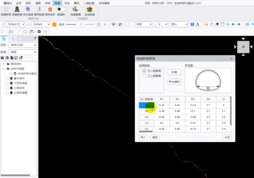
Task: Toggle the 隧道表 switch
Action: point(61,9)
